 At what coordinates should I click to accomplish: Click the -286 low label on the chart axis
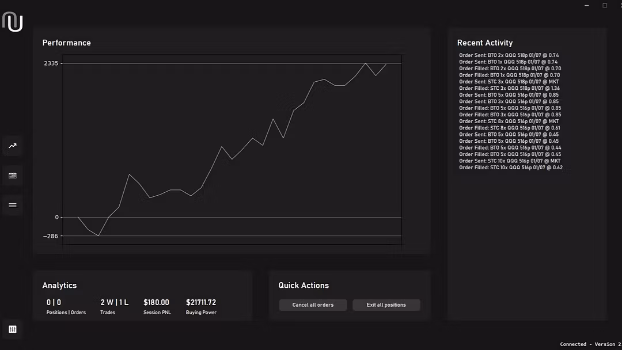pos(51,236)
